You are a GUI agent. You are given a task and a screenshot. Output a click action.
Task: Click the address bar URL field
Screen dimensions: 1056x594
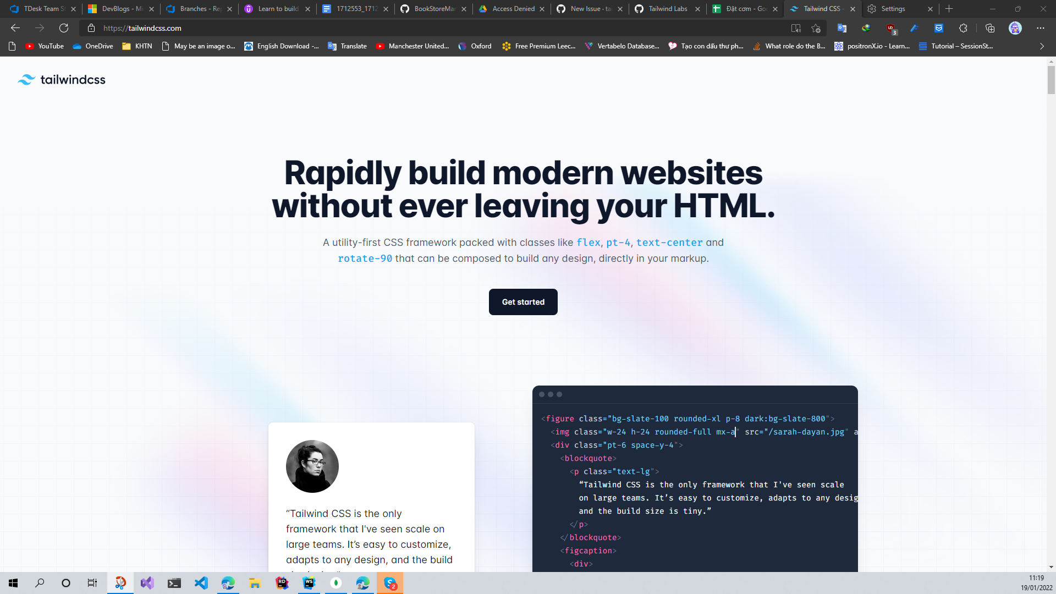point(440,28)
